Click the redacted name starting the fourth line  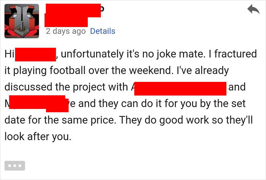(x=39, y=103)
